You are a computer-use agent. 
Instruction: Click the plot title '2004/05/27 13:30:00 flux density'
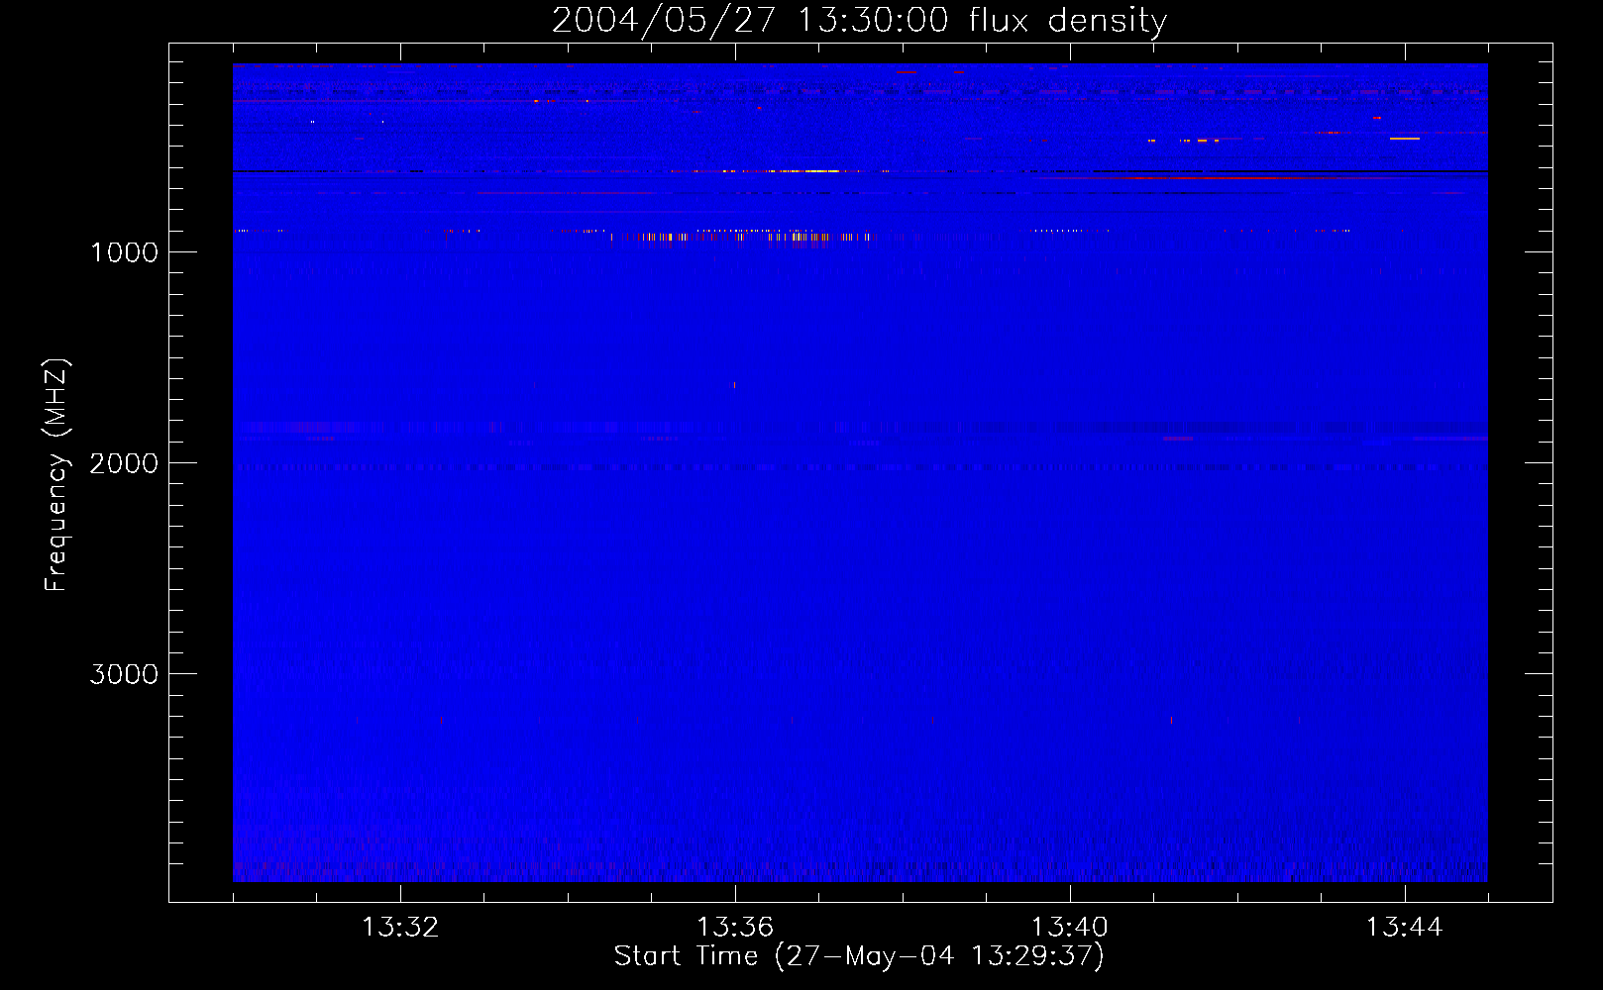pos(859,21)
